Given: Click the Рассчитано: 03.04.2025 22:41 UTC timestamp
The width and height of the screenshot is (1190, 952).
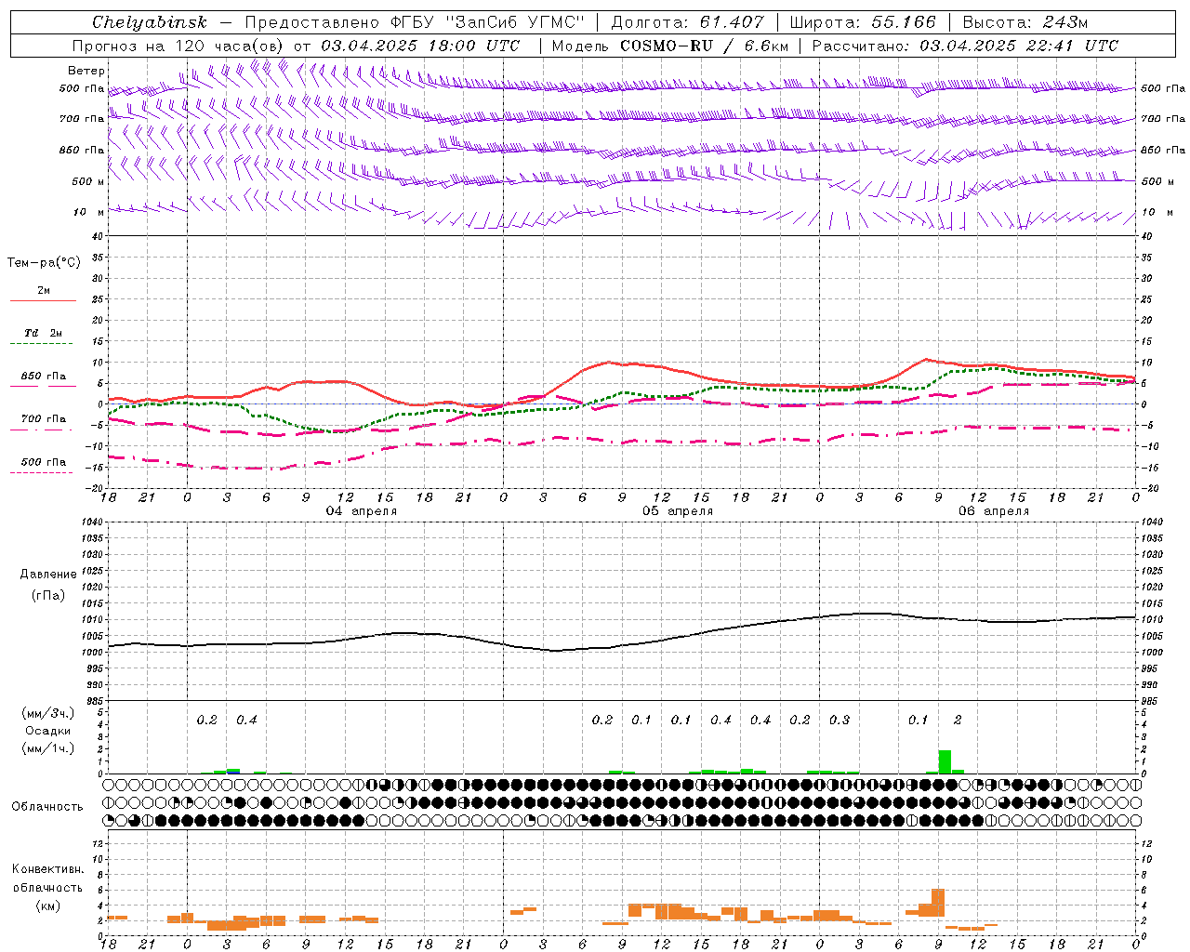Looking at the screenshot, I should (965, 46).
